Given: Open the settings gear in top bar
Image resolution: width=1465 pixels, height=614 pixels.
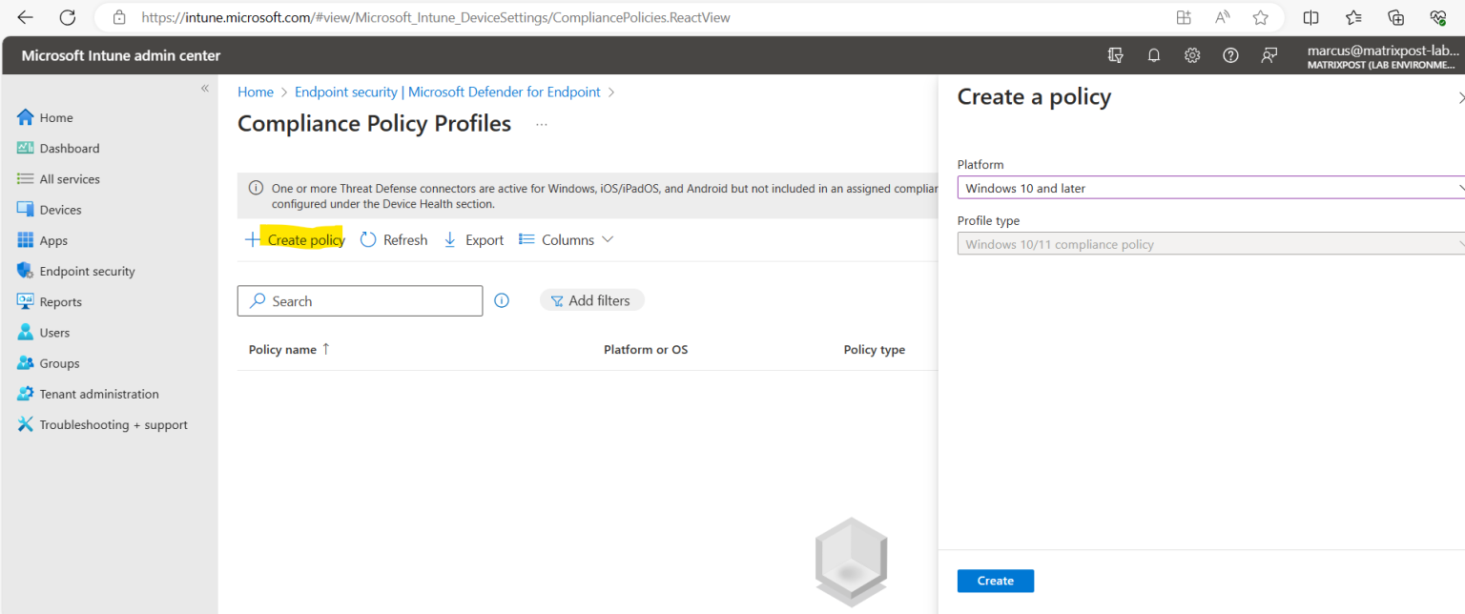Looking at the screenshot, I should [x=1192, y=54].
